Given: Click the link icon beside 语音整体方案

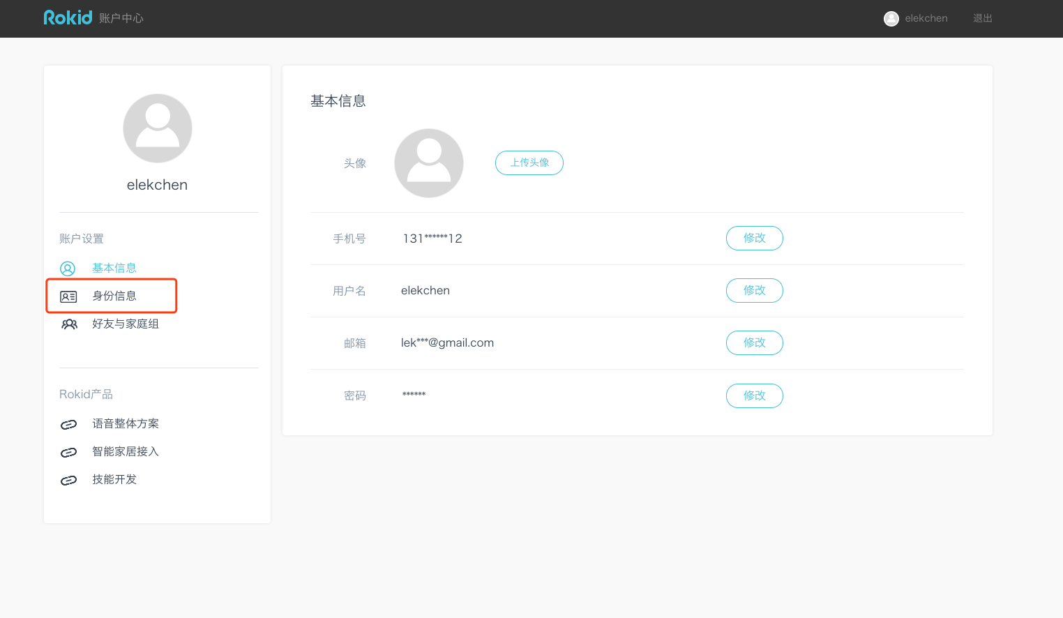Looking at the screenshot, I should coord(68,424).
